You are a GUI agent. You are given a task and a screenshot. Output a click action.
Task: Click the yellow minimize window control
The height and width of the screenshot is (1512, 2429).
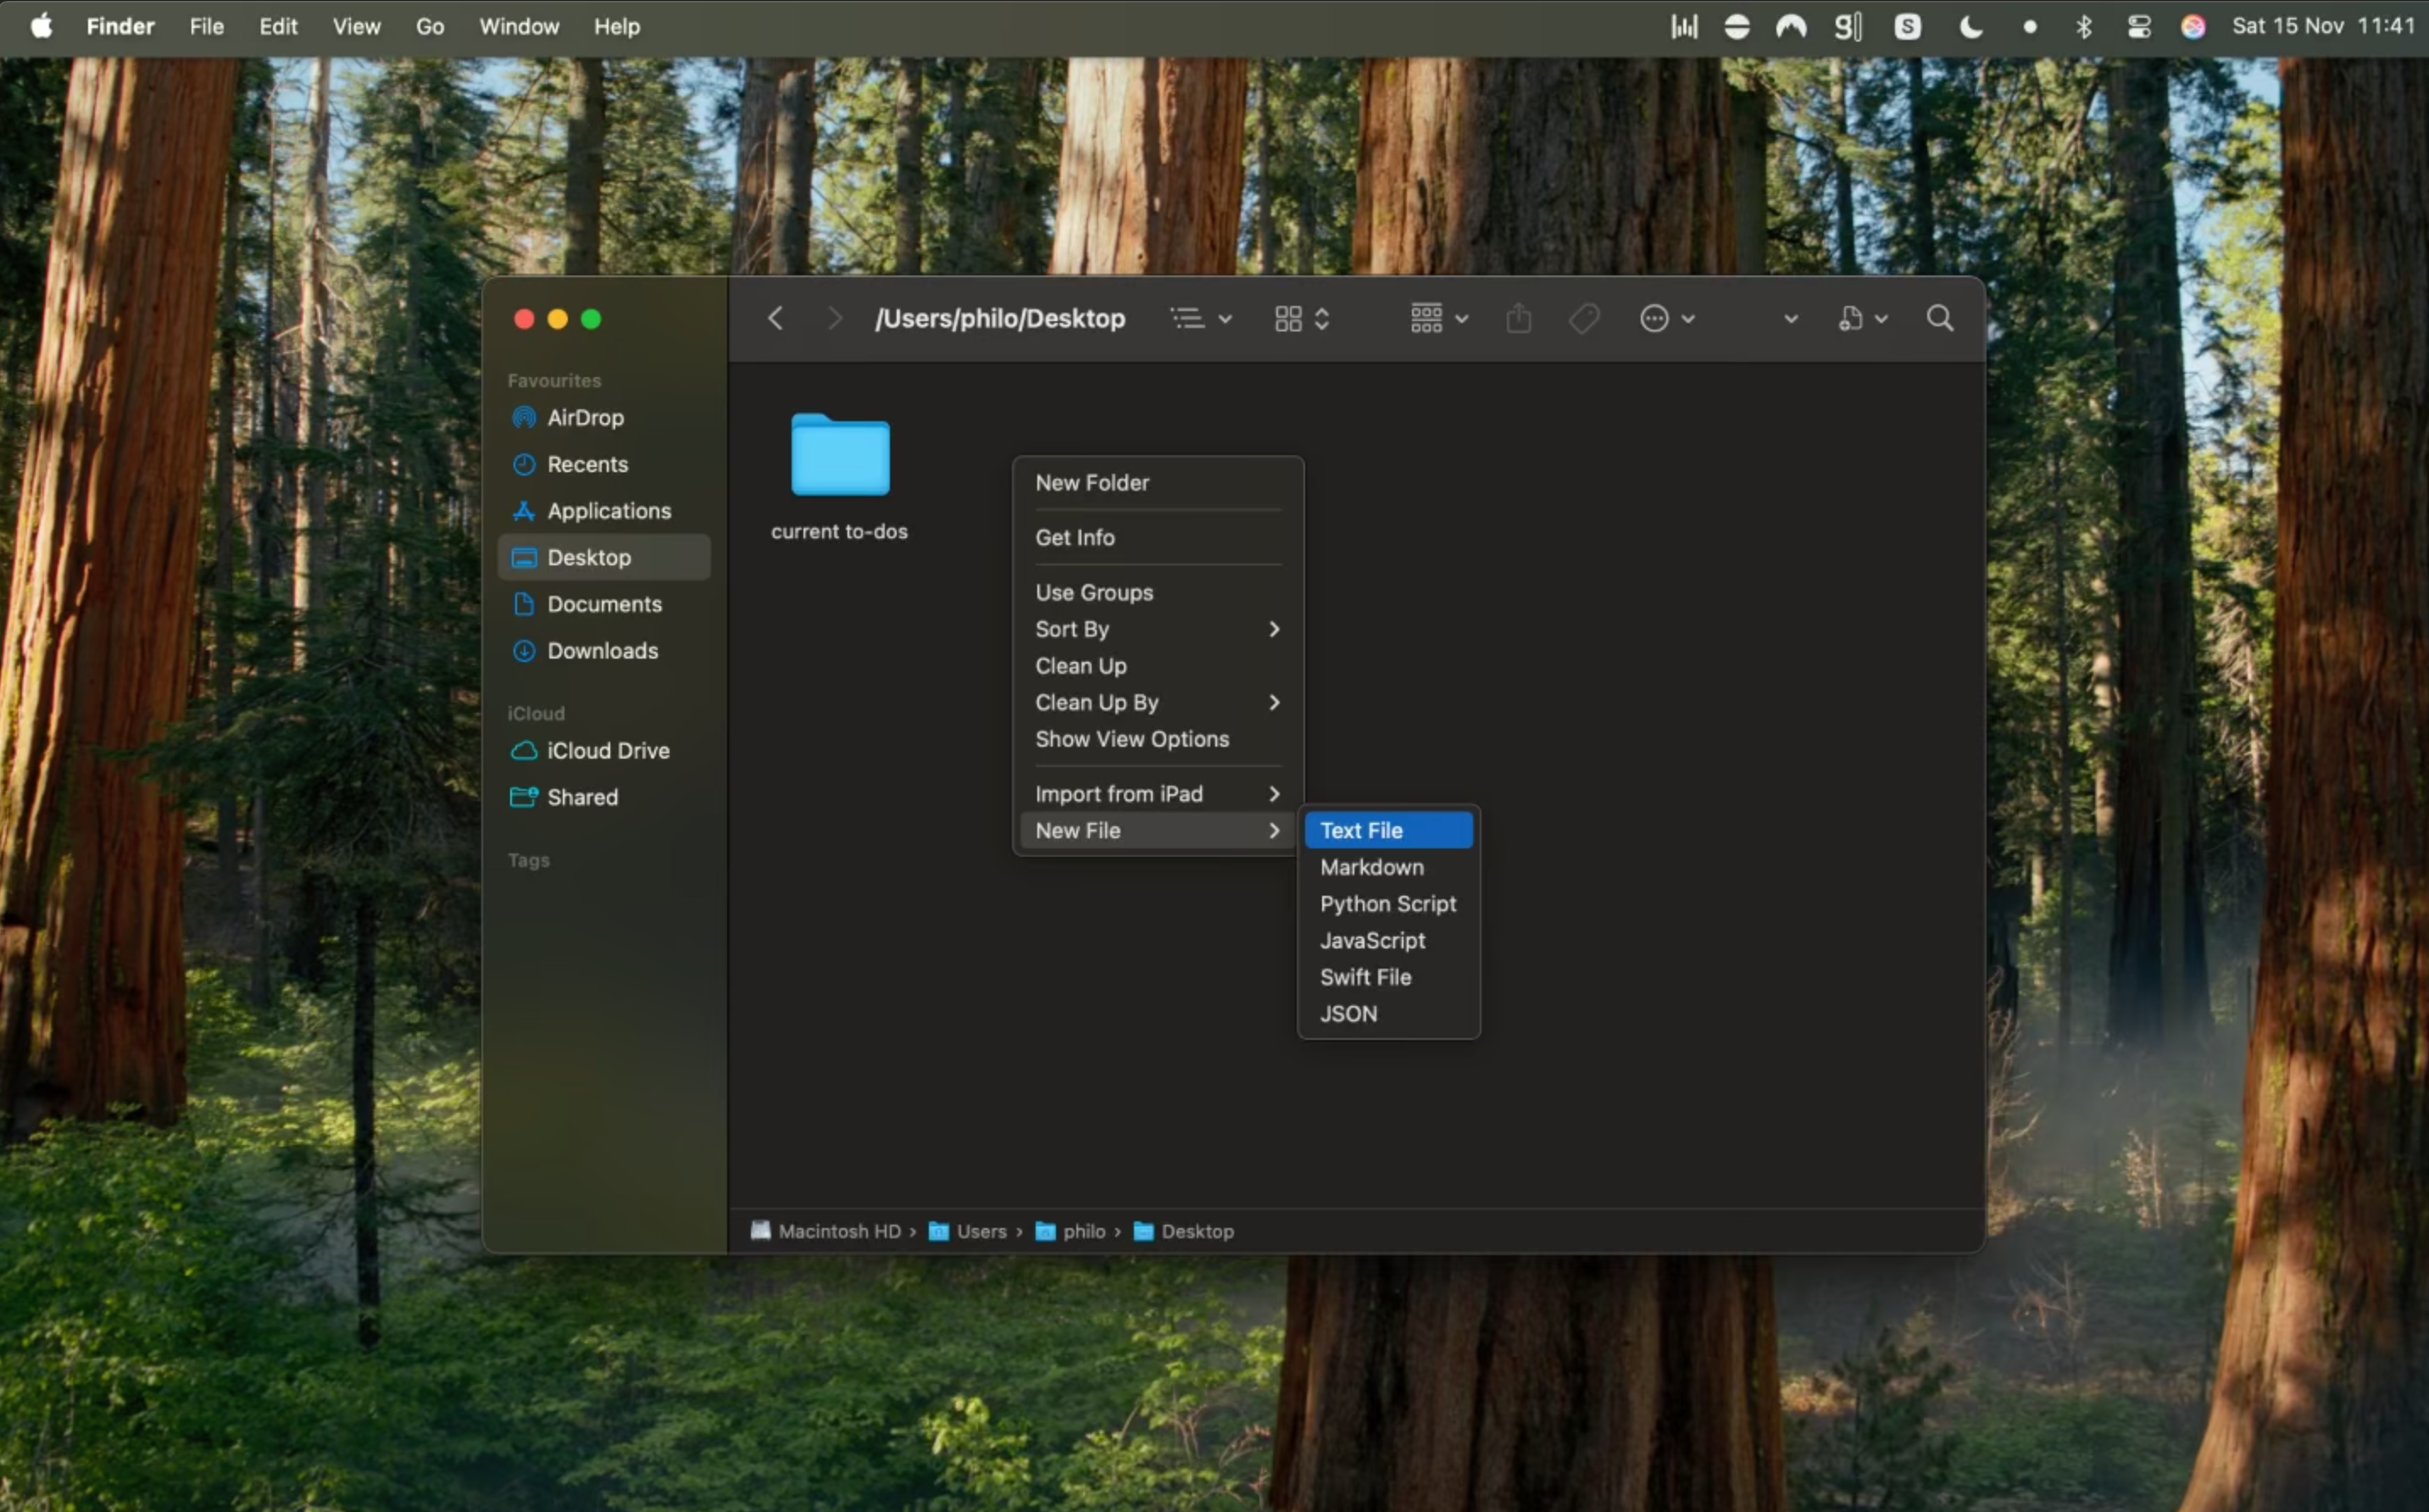click(557, 319)
